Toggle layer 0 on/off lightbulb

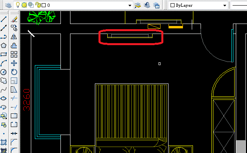click(x=18, y=5)
